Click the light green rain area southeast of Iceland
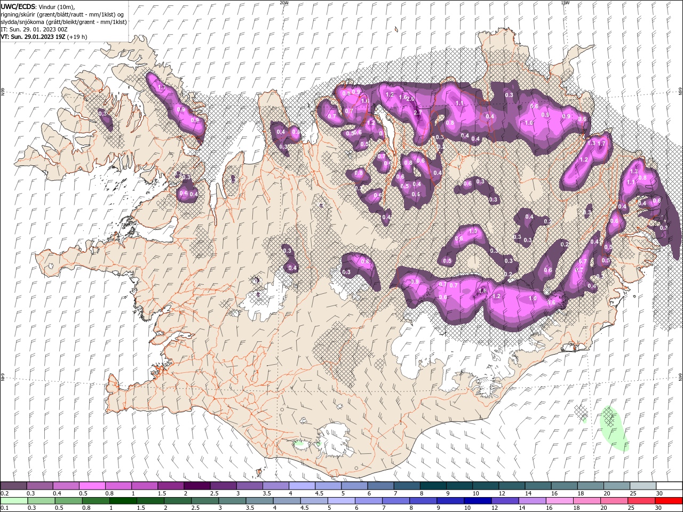The width and height of the screenshot is (683, 512). 614,429
